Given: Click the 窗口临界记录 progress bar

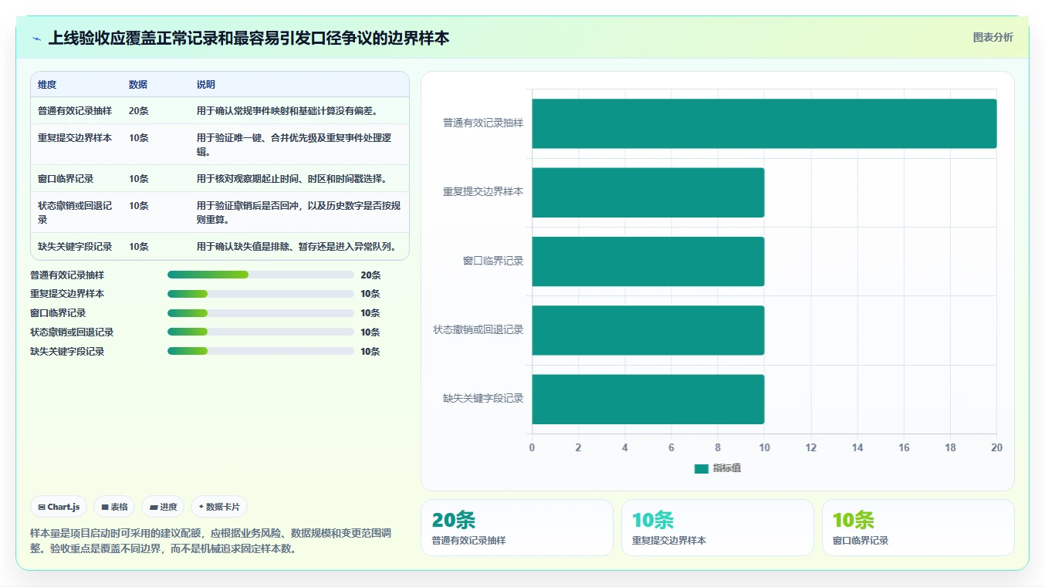Looking at the screenshot, I should 261,313.
